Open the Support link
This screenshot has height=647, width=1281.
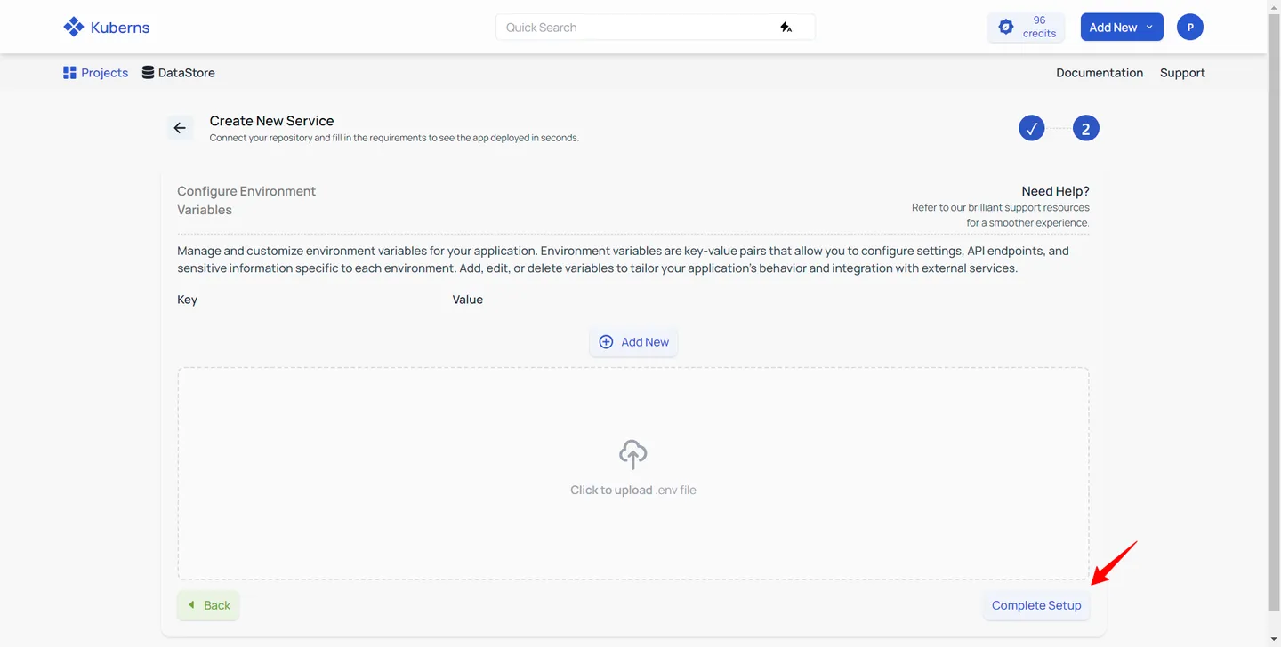click(x=1182, y=73)
